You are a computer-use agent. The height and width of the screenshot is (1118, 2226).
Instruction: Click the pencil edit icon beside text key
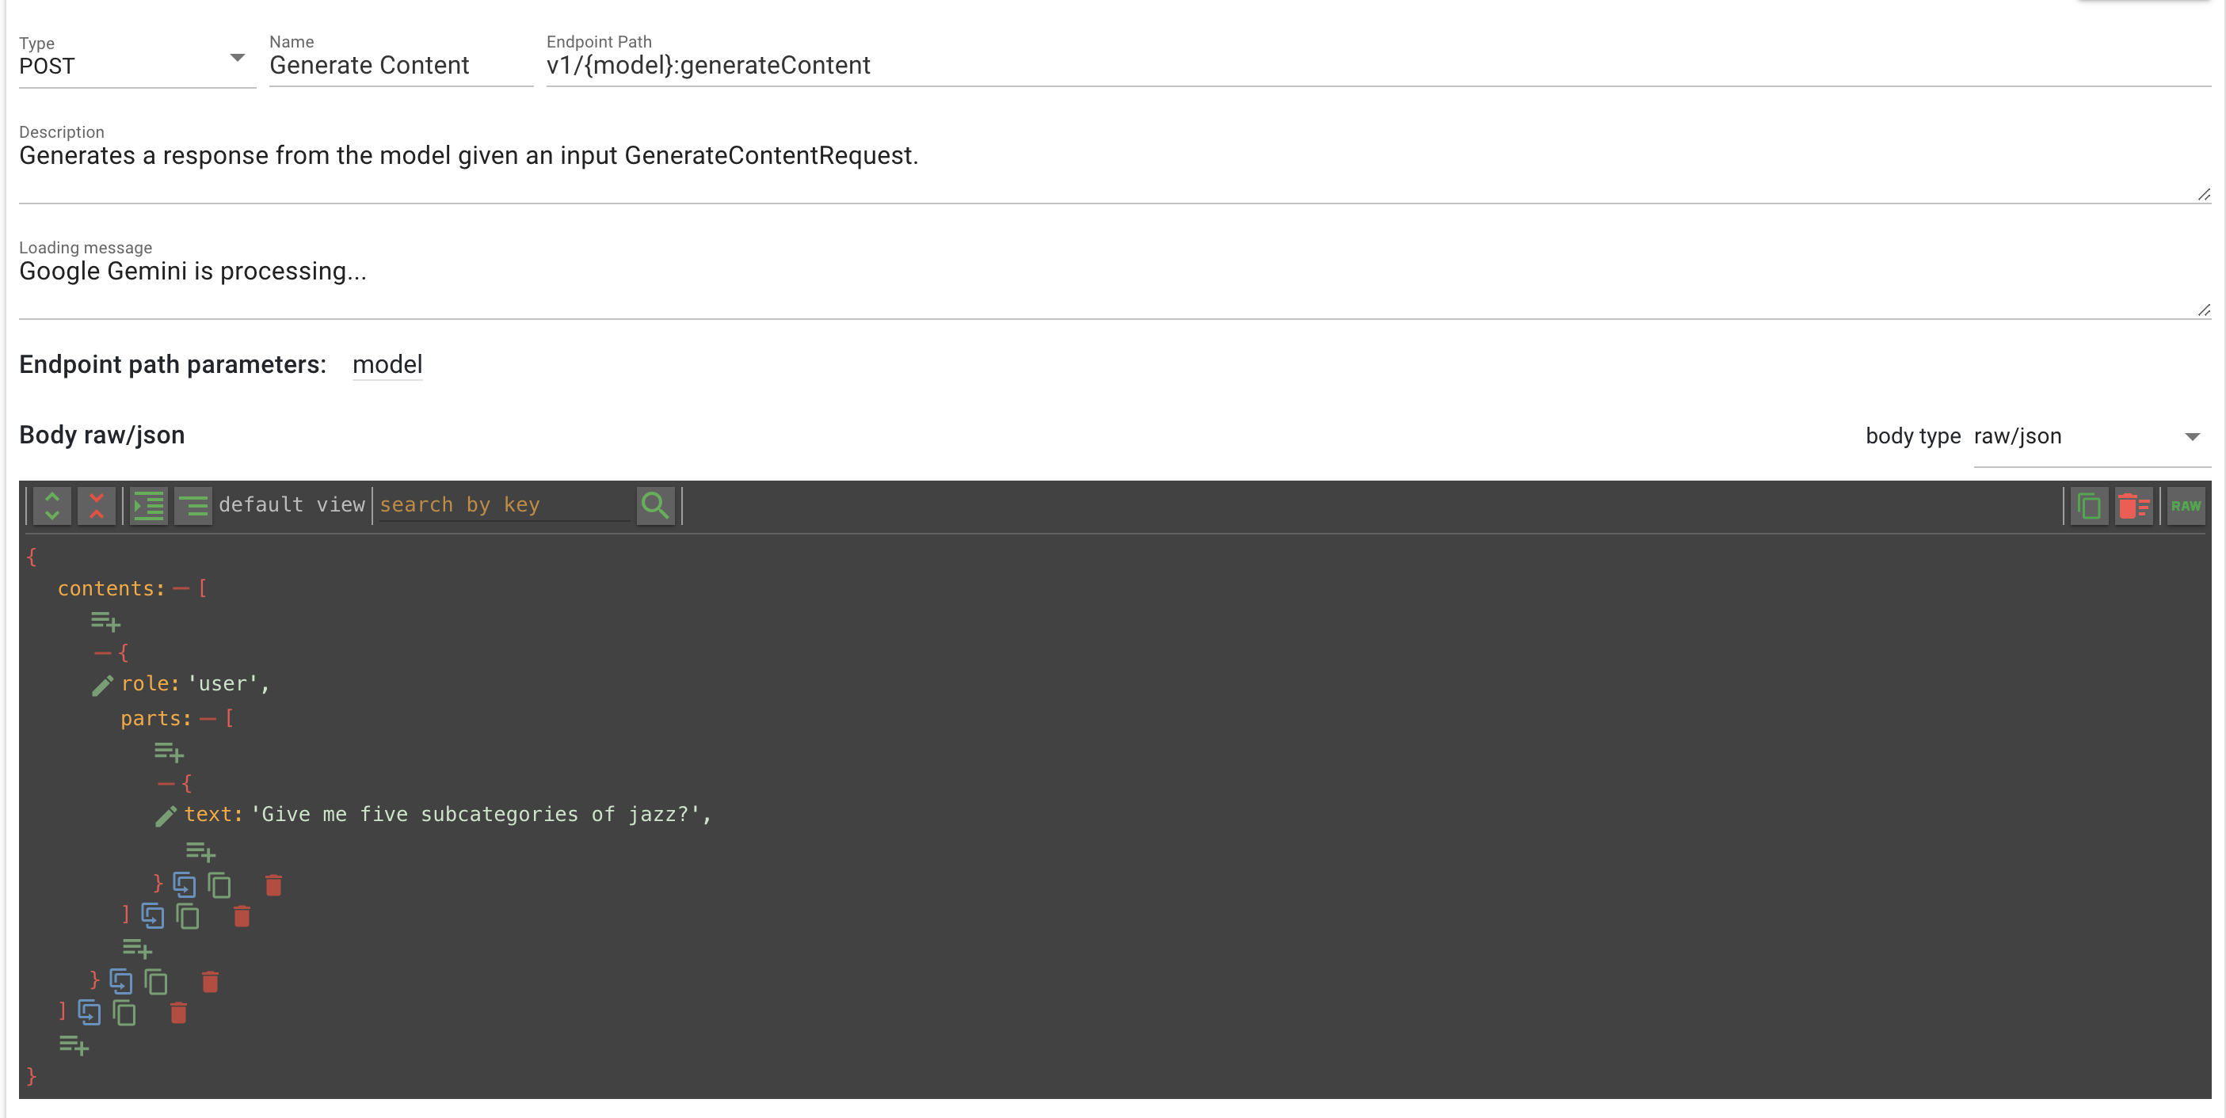(x=165, y=816)
